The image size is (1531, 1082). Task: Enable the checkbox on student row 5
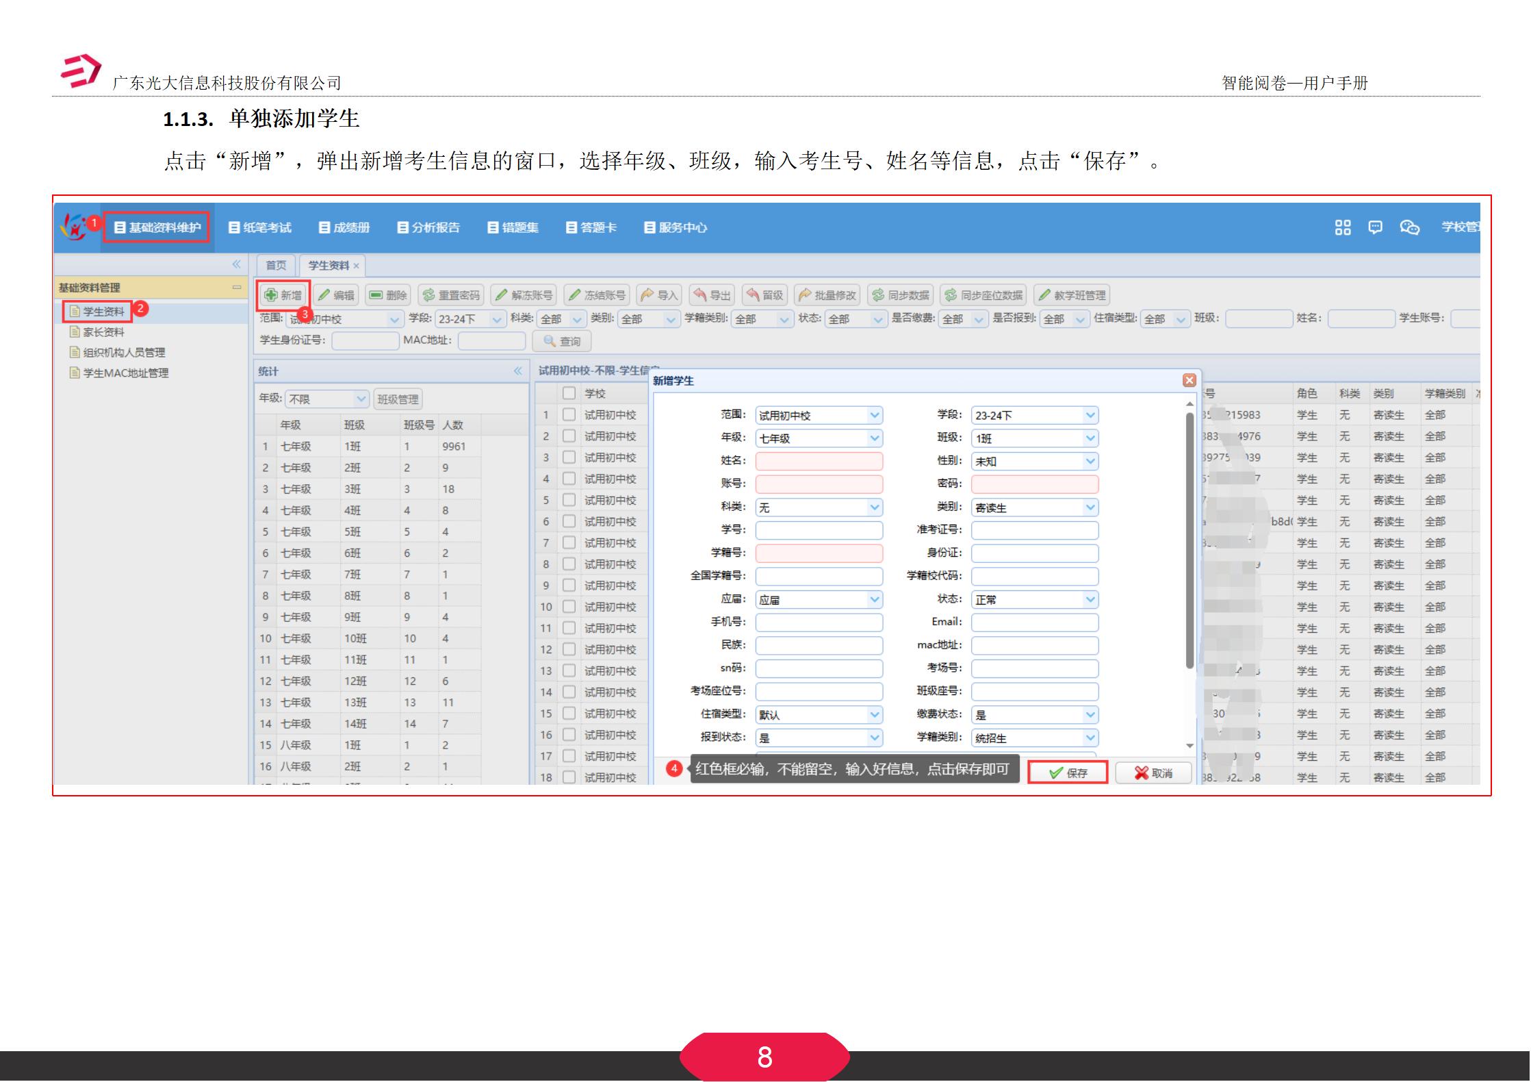[x=569, y=500]
